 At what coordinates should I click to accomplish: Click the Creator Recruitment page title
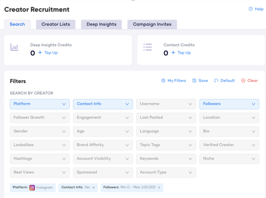point(37,10)
